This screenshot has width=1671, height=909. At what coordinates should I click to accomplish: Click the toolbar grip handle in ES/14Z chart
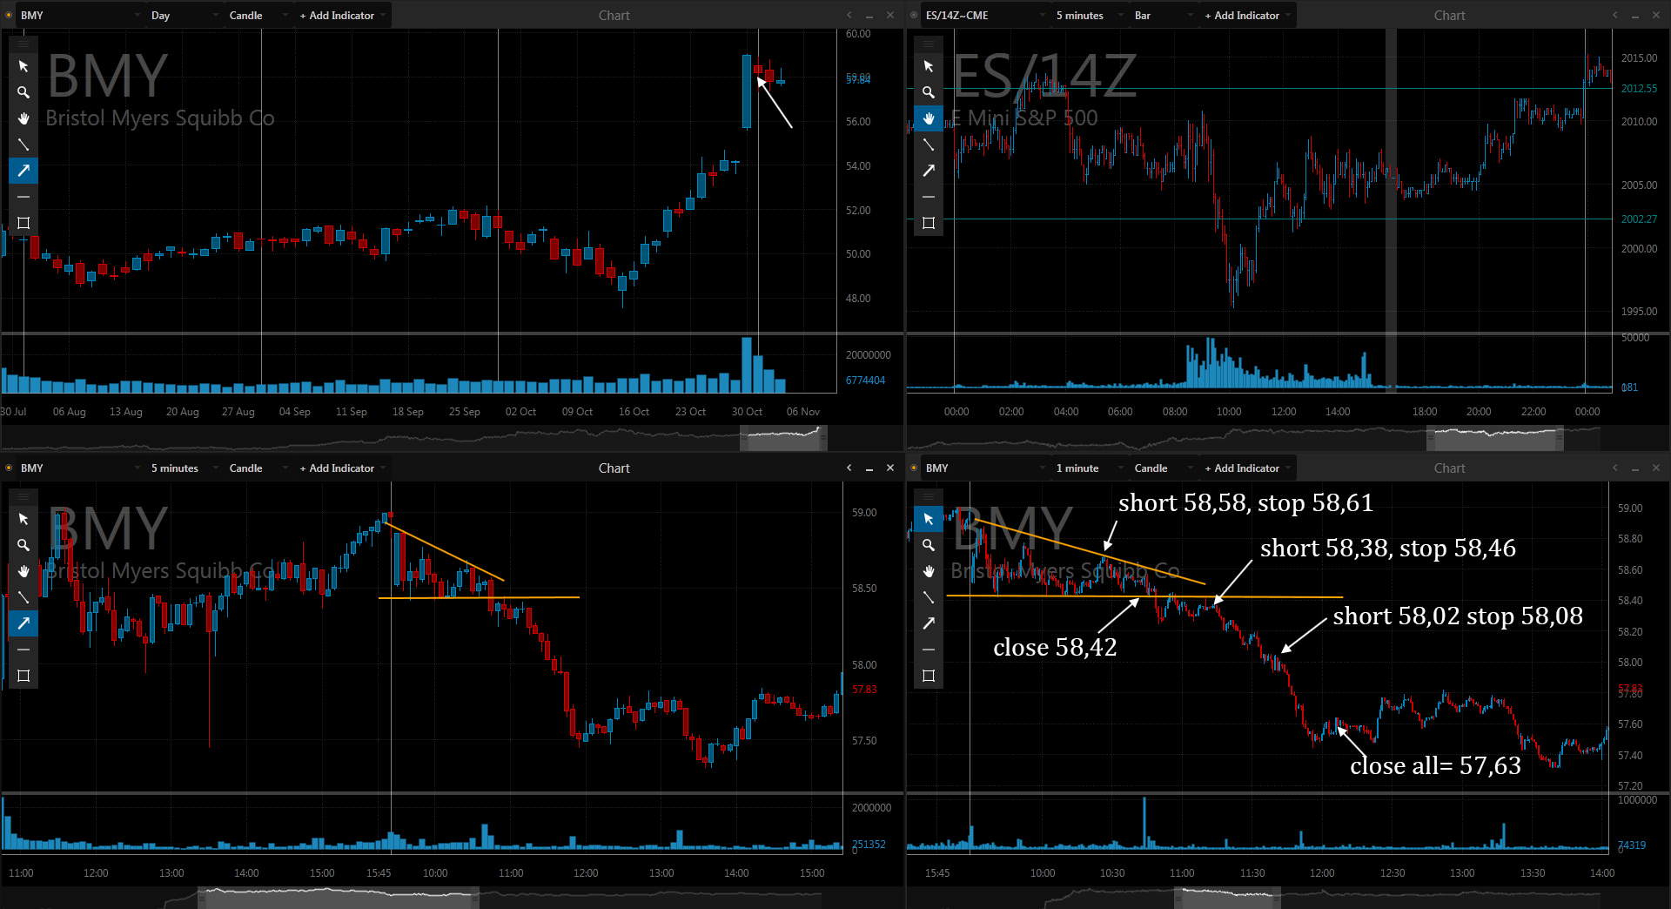tap(929, 44)
